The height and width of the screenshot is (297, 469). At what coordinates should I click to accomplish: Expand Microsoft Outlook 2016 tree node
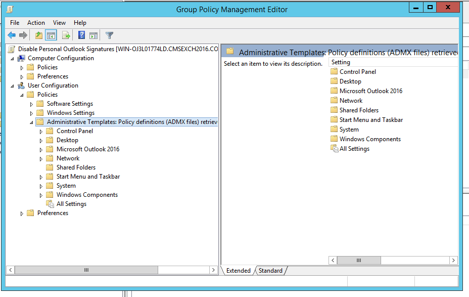tap(41, 149)
